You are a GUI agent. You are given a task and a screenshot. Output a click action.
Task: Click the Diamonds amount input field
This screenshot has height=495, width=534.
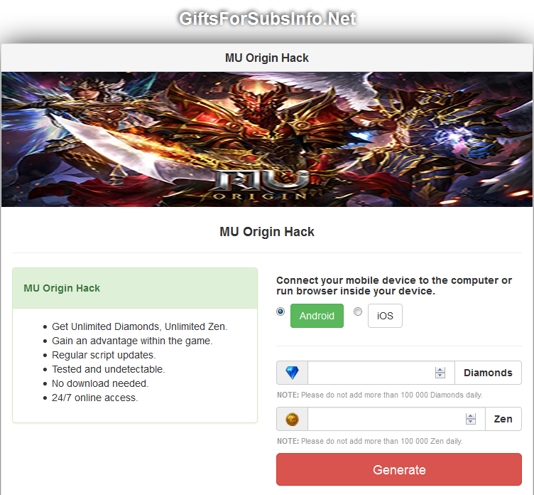[381, 373]
